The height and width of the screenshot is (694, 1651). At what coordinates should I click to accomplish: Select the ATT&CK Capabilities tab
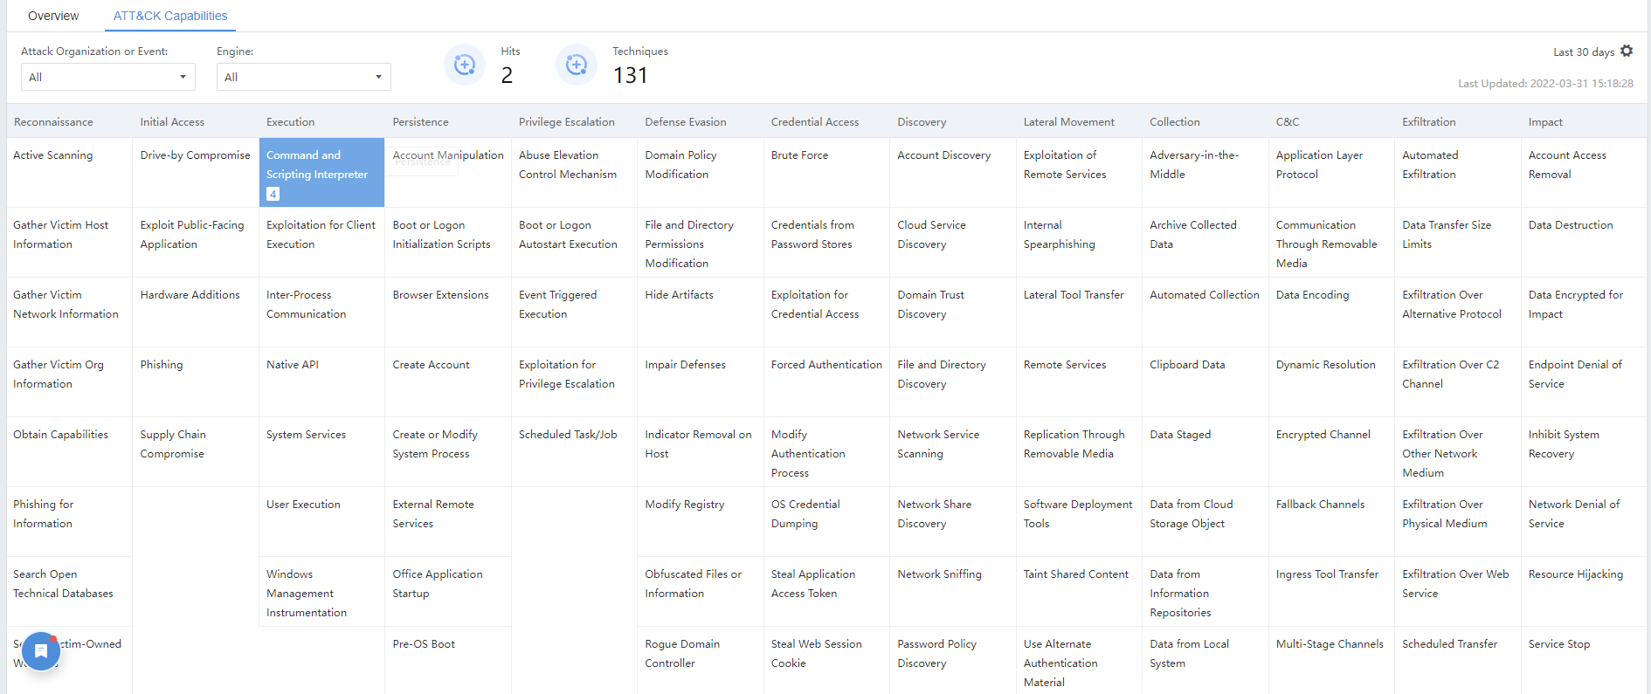pyautogui.click(x=170, y=16)
